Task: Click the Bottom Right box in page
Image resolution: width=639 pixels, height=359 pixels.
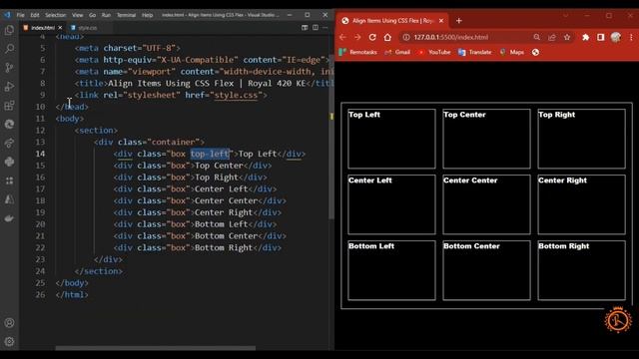Action: pos(581,270)
